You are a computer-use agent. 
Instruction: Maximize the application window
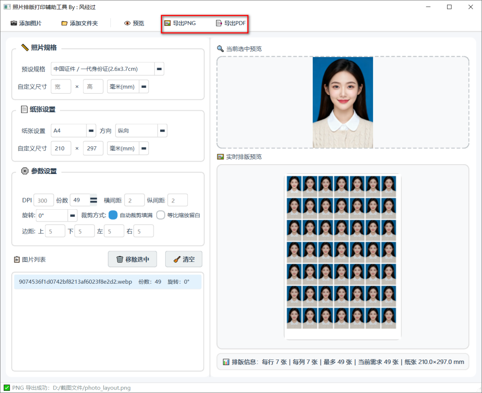(449, 7)
